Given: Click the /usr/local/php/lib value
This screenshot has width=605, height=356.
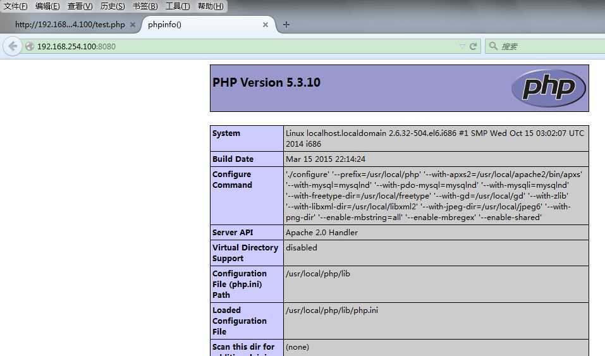Looking at the screenshot, I should coord(317,274).
